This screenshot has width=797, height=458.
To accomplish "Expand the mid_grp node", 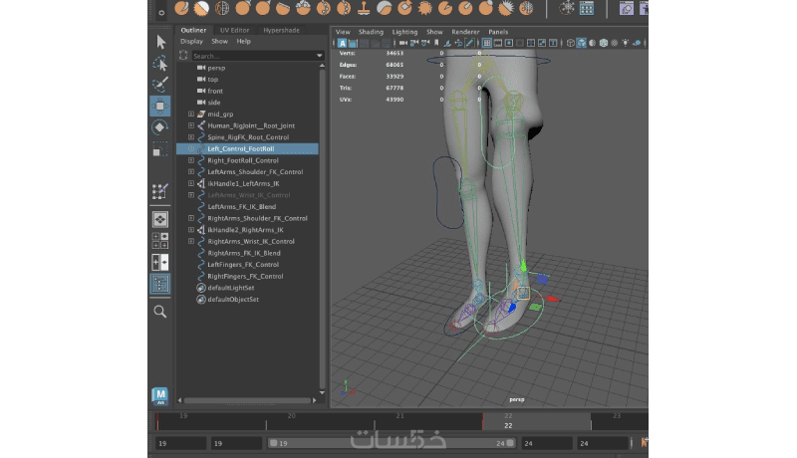I will (191, 114).
